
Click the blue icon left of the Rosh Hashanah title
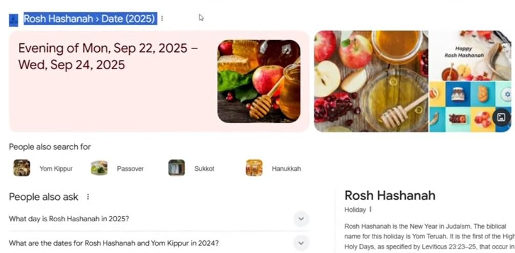[x=13, y=20]
